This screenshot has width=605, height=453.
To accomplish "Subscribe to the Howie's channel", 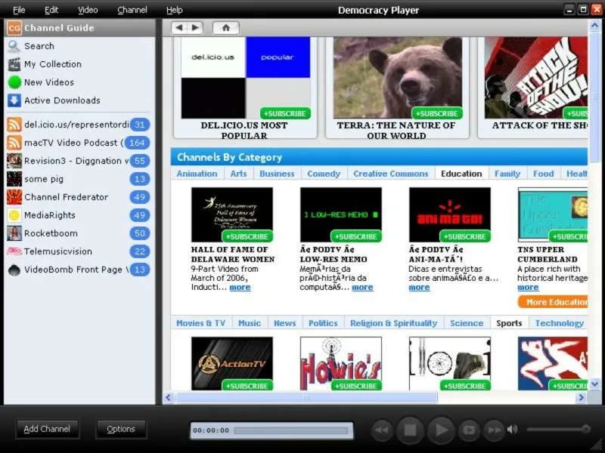I will coord(355,386).
